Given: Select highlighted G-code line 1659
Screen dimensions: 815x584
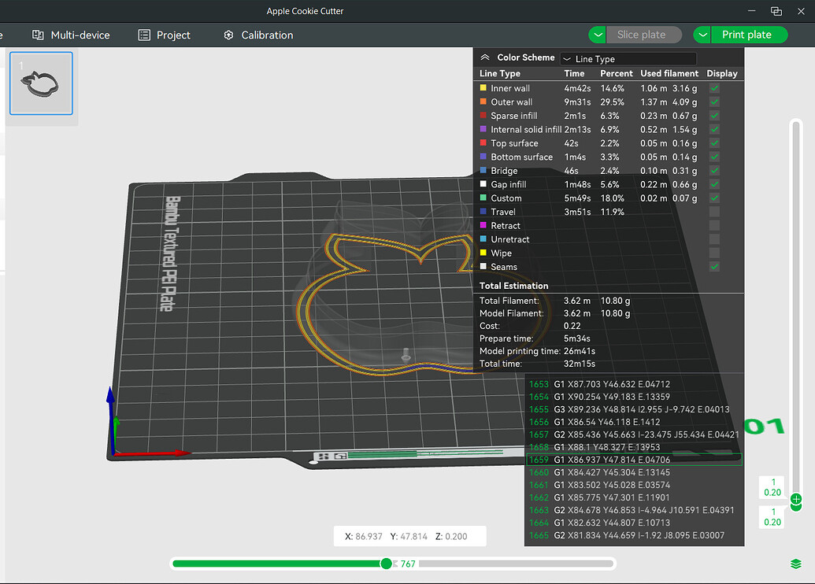Looking at the screenshot, I should 634,460.
